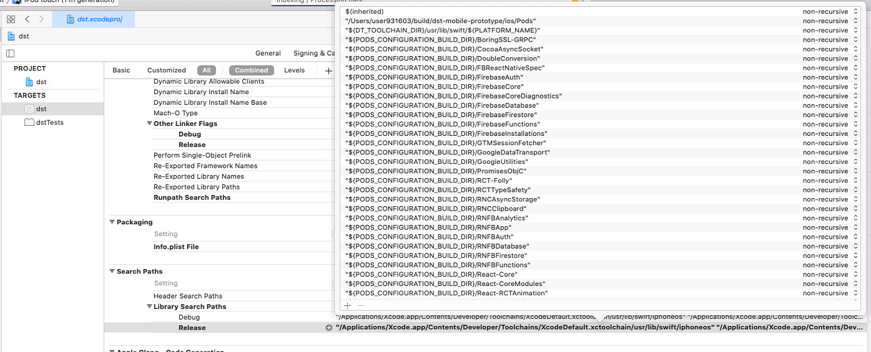Image resolution: width=871 pixels, height=352 pixels.
Task: Toggle the All settings filter
Action: click(x=206, y=70)
